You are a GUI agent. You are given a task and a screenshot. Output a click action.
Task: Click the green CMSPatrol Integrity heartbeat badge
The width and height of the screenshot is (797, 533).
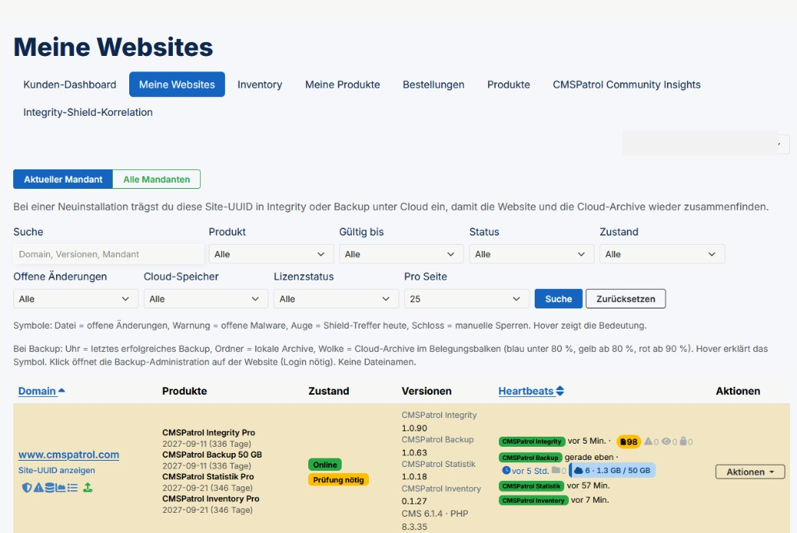[532, 441]
